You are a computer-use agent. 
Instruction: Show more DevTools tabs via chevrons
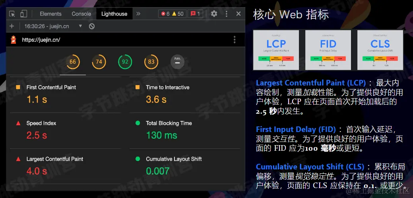click(x=138, y=14)
